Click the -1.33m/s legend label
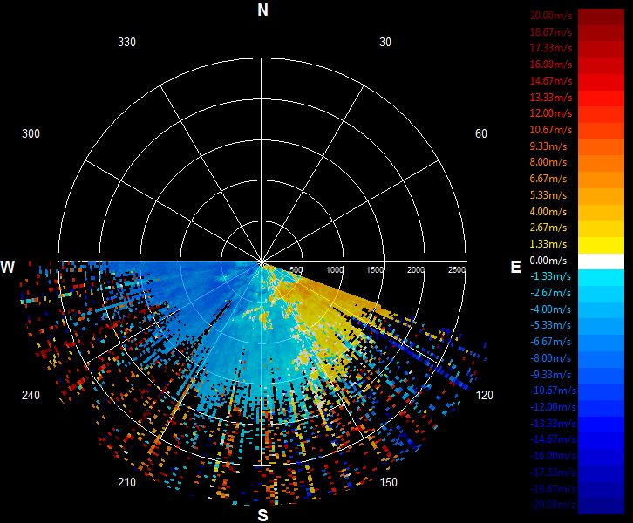This screenshot has width=633, height=523. point(550,276)
